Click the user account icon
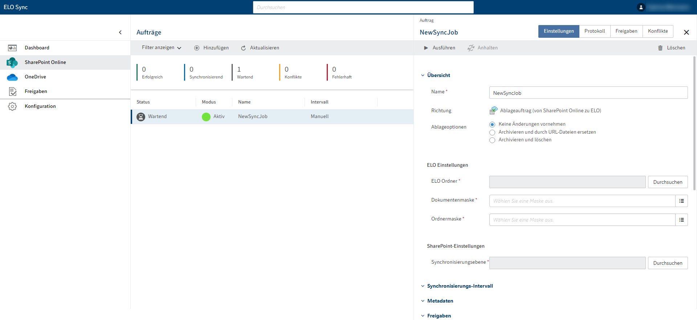This screenshot has width=697, height=320. pos(641,7)
